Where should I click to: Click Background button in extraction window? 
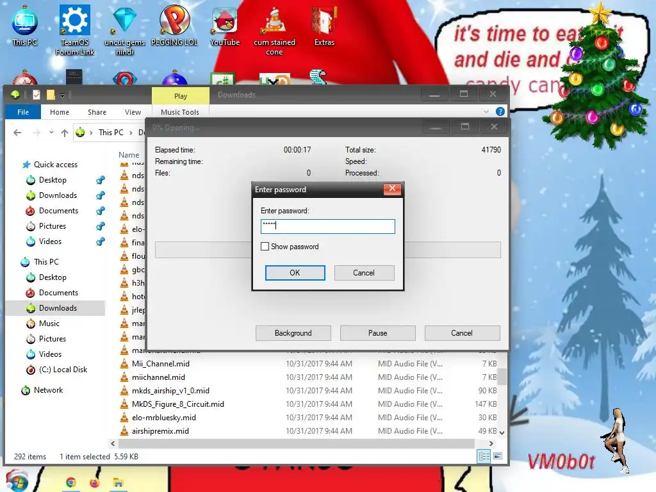tap(293, 333)
